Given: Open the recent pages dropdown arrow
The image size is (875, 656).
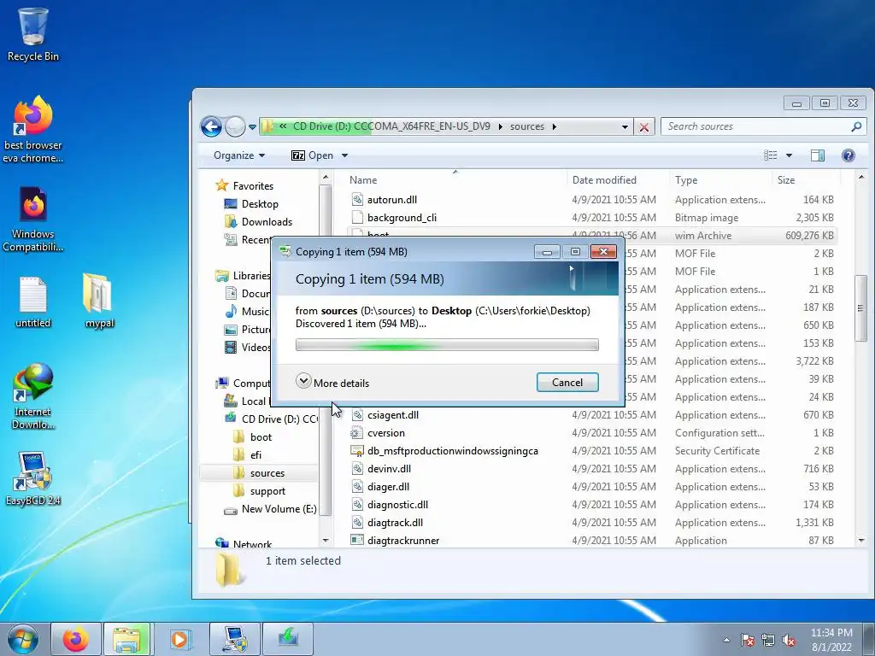Looking at the screenshot, I should click(252, 127).
